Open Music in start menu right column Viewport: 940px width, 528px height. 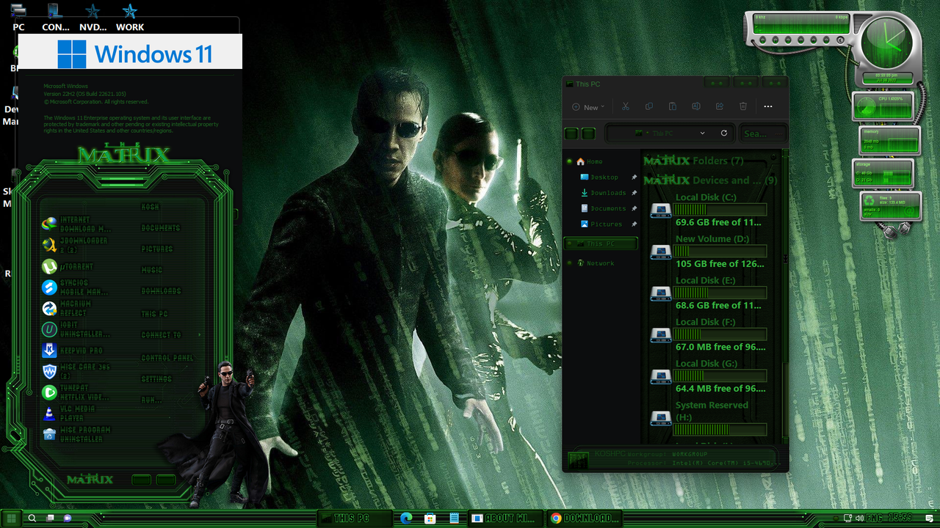(152, 271)
